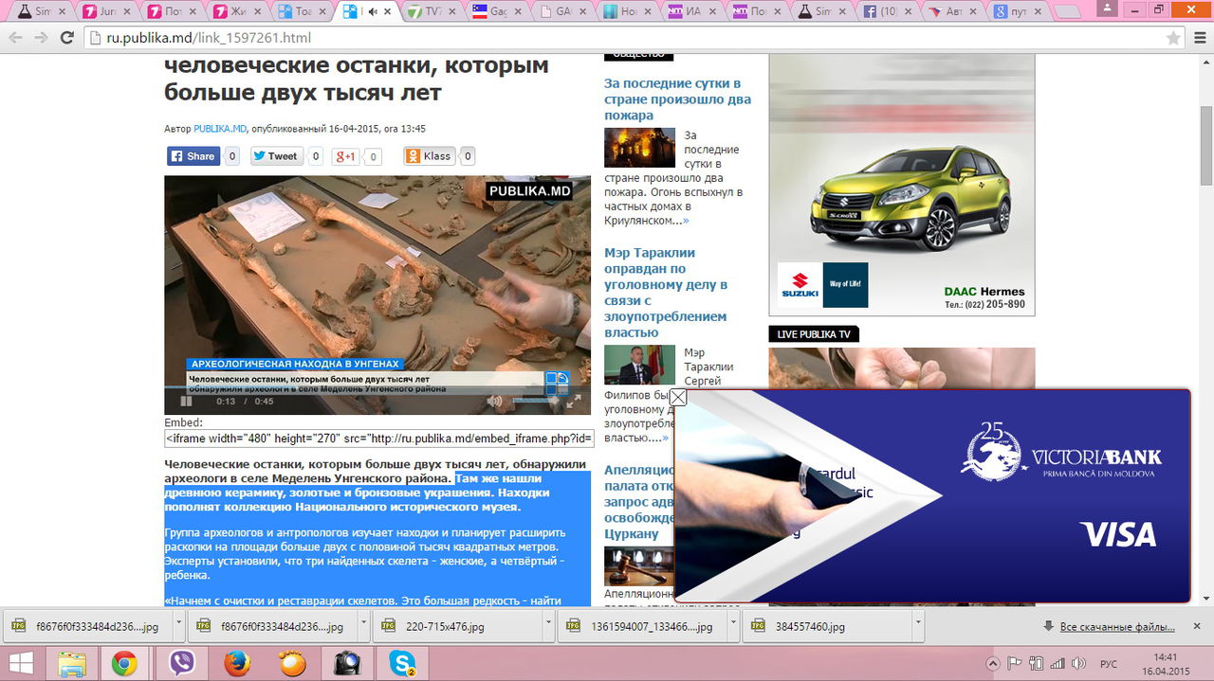Open the system volume tray icon
Image resolution: width=1214 pixels, height=681 pixels.
1079,663
